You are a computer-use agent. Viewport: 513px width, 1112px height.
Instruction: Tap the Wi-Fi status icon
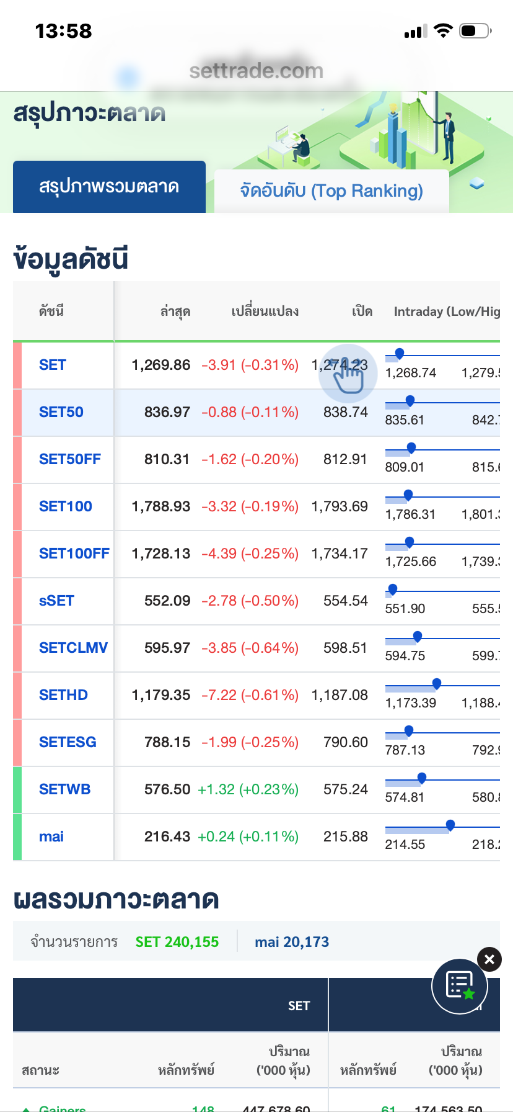point(443,31)
